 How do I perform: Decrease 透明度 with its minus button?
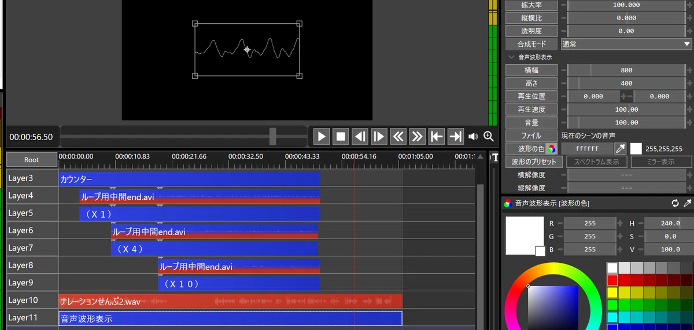pos(564,31)
